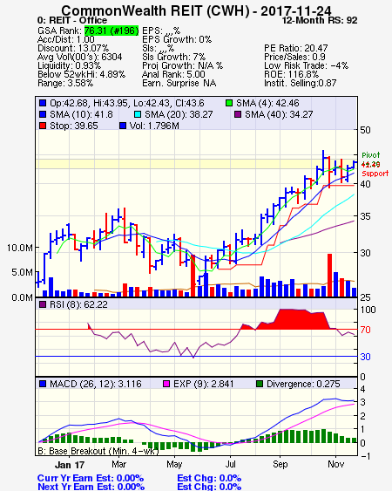Screen dimensions: 392x491
Task: Click the red Stop legend swatch
Action: (43, 126)
